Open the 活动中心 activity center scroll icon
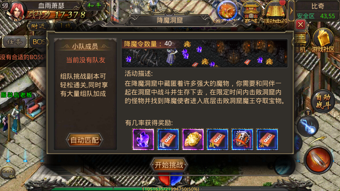The width and height of the screenshot is (340, 191). click(x=275, y=12)
